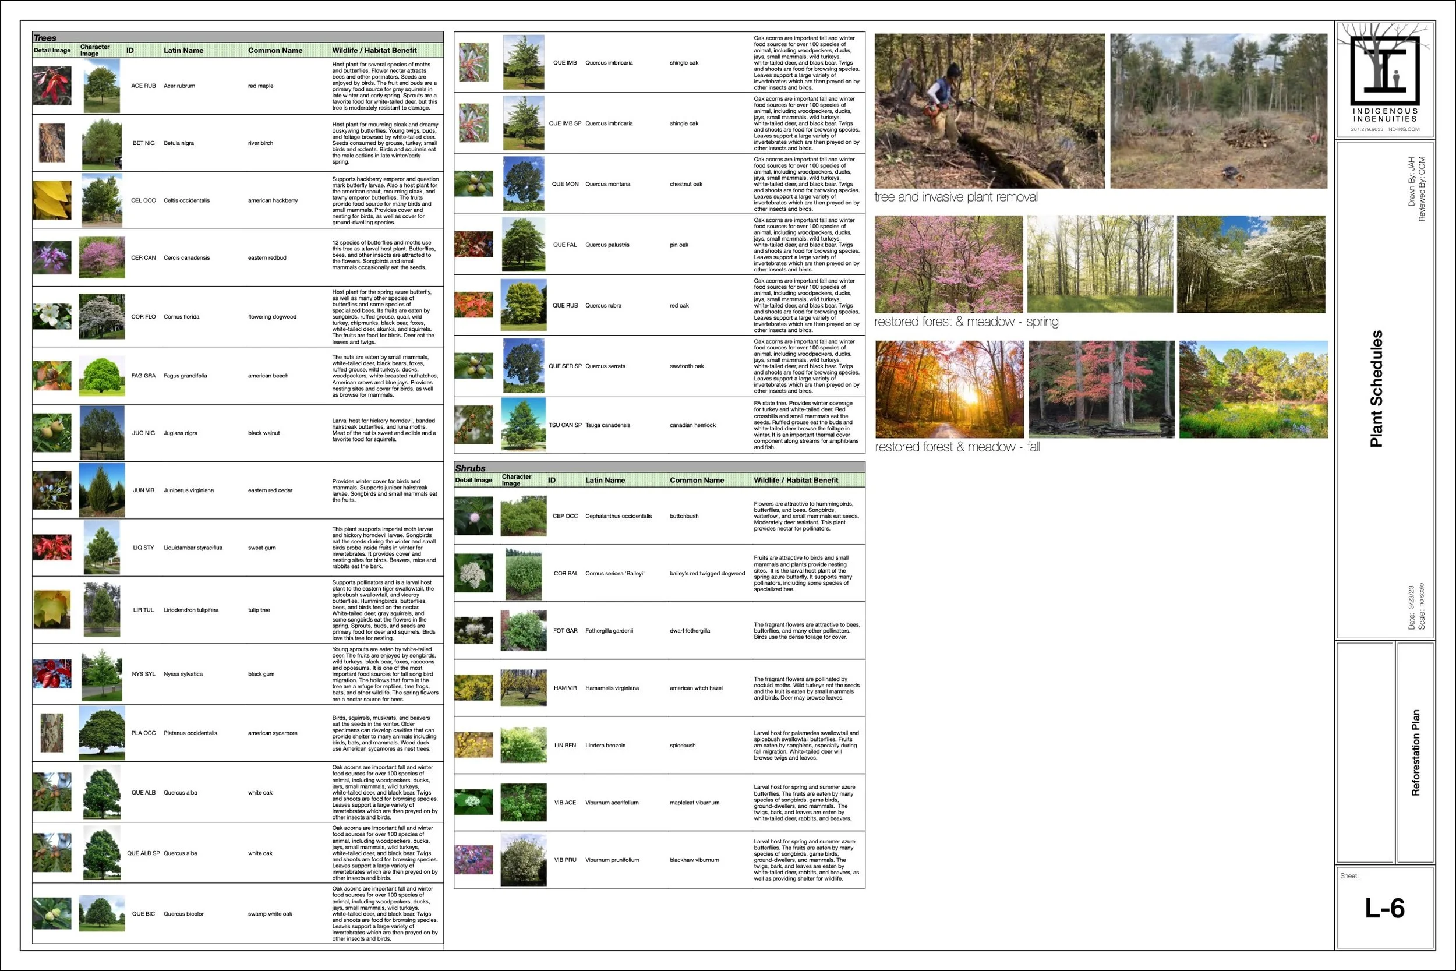Select the Reforestation Plan title block label
Viewport: 1456px width, 971px height.
pos(1415,753)
